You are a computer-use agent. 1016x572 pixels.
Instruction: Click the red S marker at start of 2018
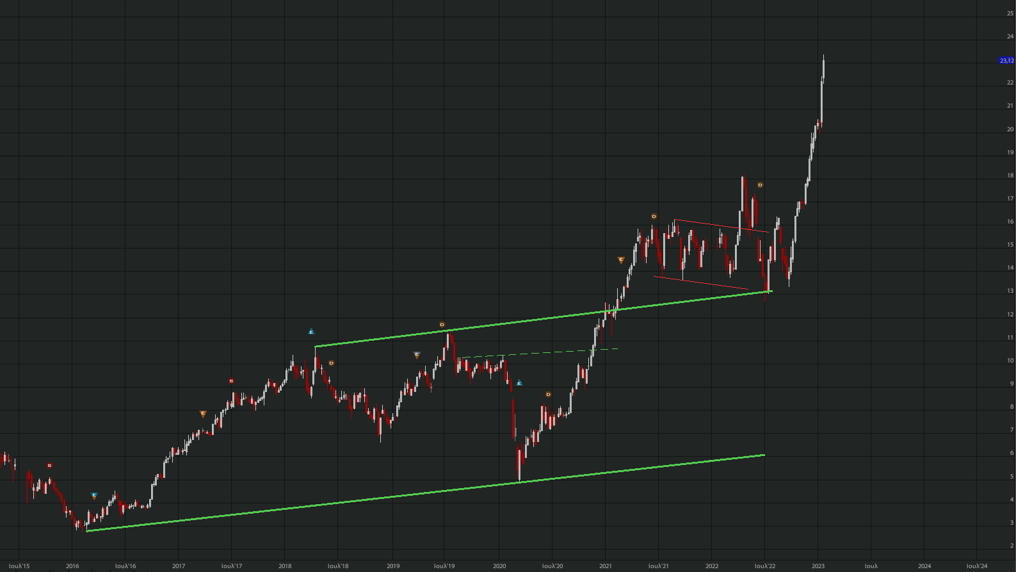pos(231,381)
